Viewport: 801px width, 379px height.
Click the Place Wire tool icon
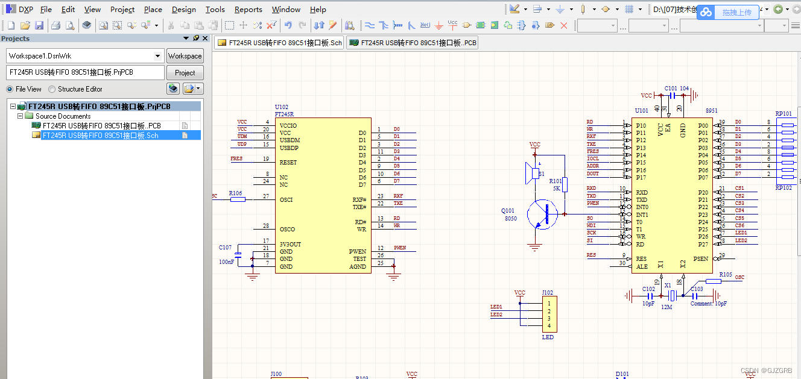370,25
